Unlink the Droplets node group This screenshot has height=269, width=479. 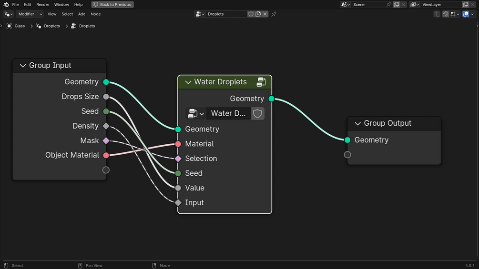[265, 14]
